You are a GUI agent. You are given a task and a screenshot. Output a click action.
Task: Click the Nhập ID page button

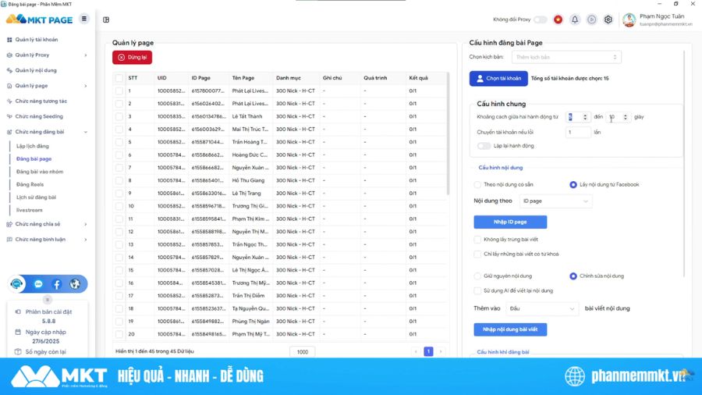coord(510,222)
